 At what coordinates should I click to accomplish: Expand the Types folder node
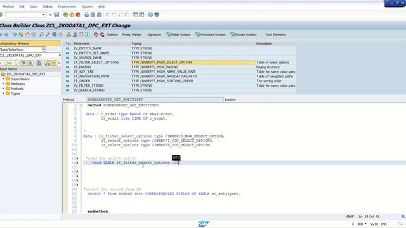(x=3, y=94)
